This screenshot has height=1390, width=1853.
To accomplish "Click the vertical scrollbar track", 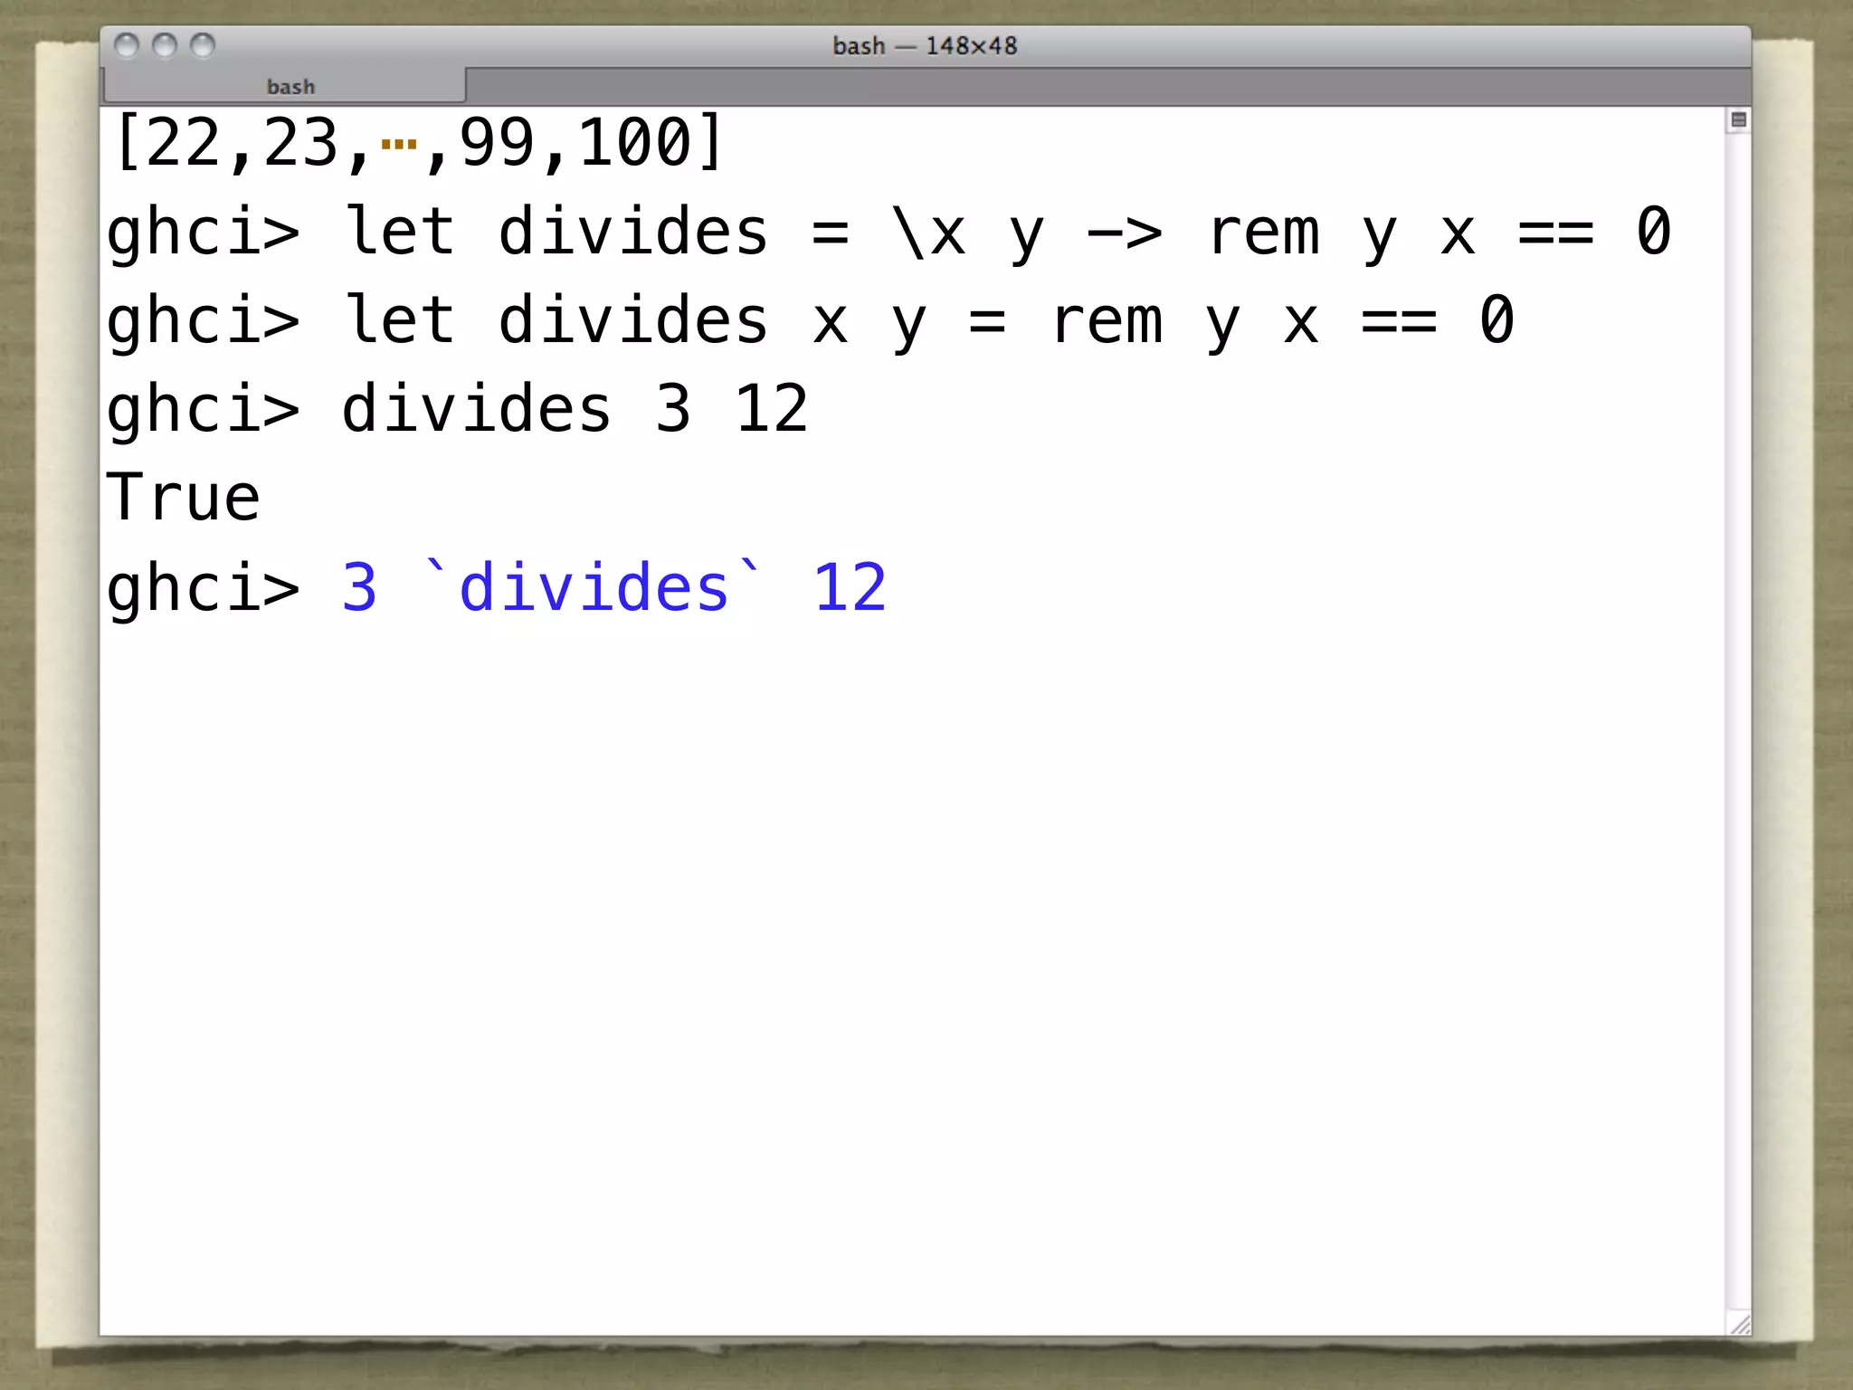I will [1738, 721].
